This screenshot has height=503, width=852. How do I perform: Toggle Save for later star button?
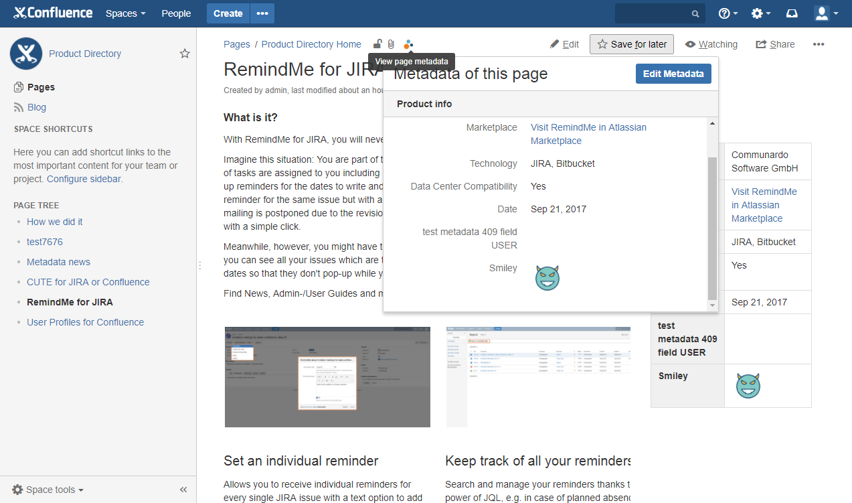click(x=632, y=44)
